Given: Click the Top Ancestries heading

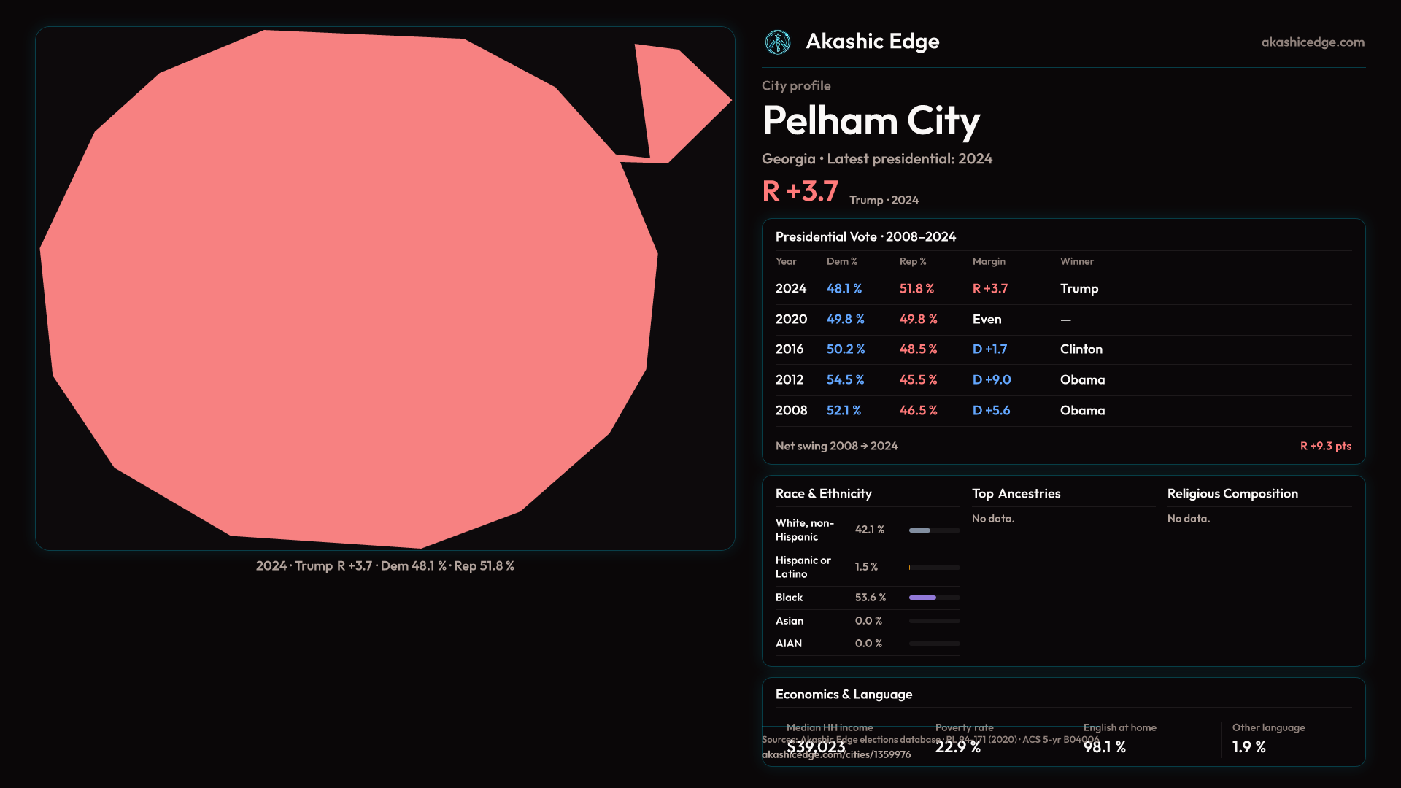Looking at the screenshot, I should tap(1016, 494).
